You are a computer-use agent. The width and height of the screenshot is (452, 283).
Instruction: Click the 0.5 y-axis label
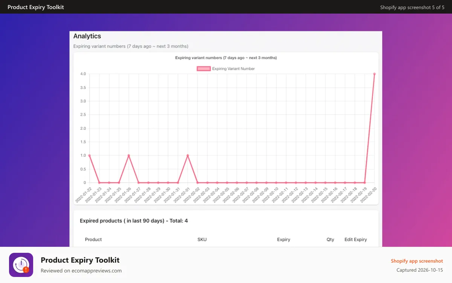[x=83, y=169]
